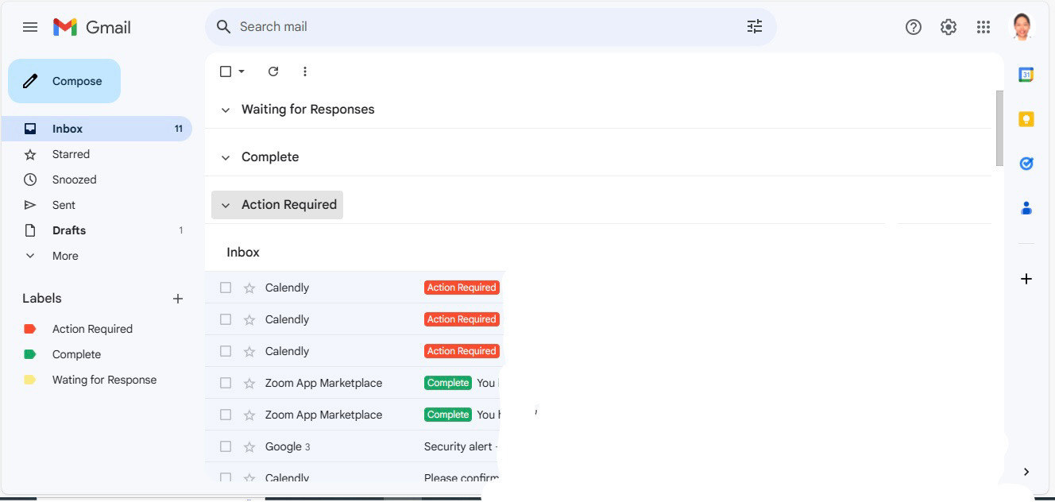Open the Drafts folder
1055x502 pixels.
point(69,230)
